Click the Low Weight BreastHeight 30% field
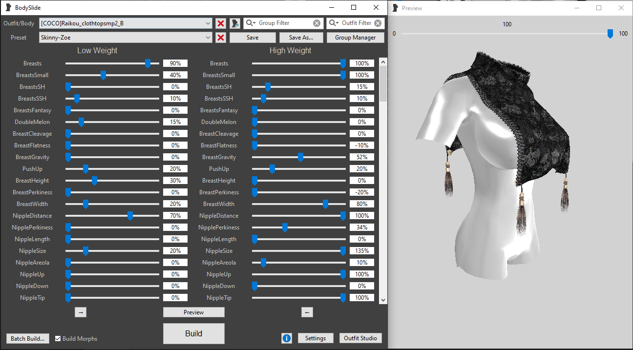Viewport: 633px width, 350px height. 175,181
